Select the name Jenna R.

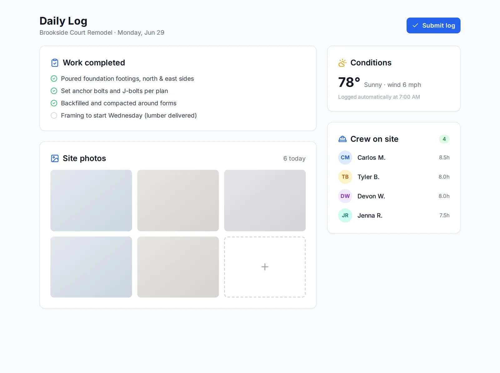point(370,215)
